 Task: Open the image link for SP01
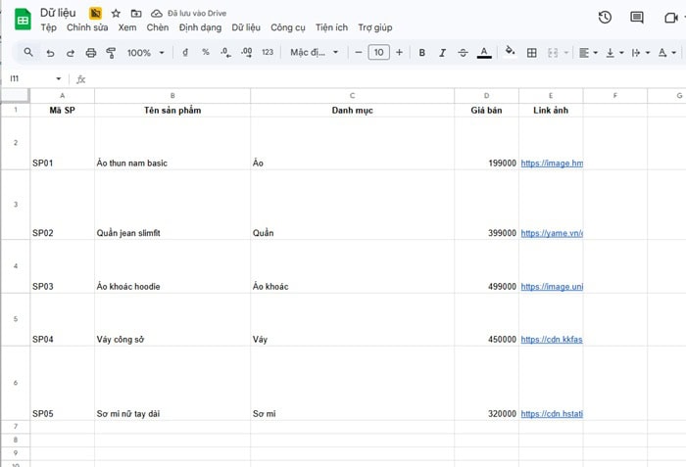551,163
